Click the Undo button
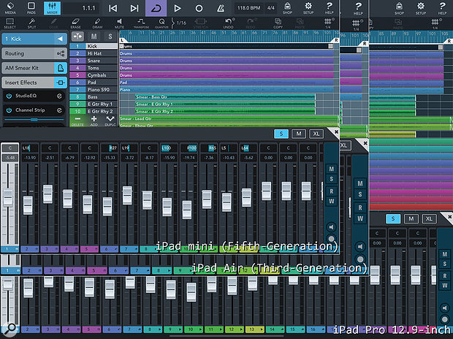The height and width of the screenshot is (339, 453). click(x=229, y=23)
